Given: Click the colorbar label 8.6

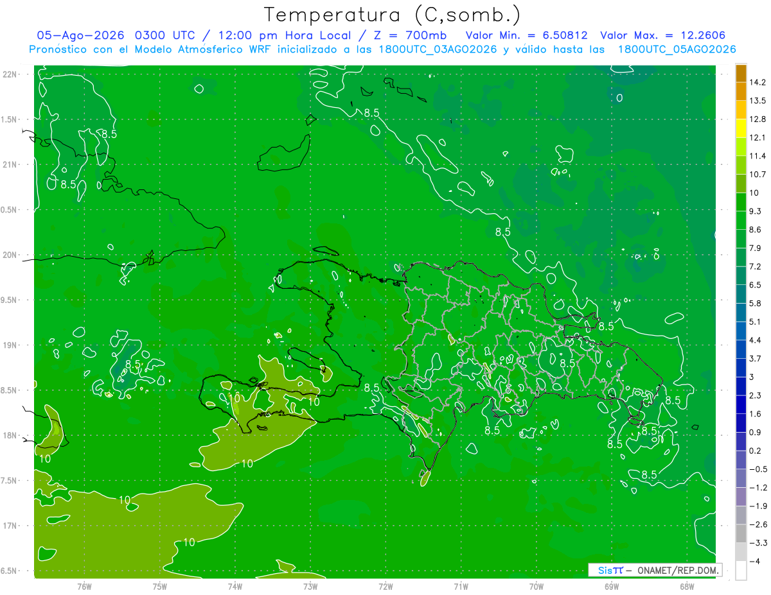Looking at the screenshot, I should [756, 230].
